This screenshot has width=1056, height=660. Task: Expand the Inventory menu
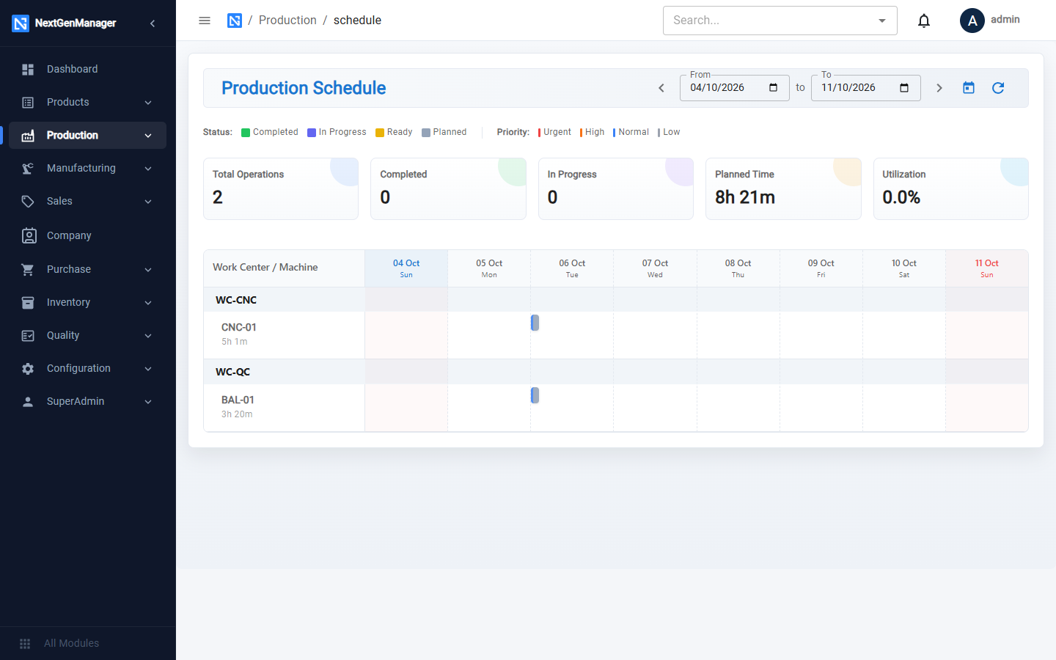pos(88,302)
